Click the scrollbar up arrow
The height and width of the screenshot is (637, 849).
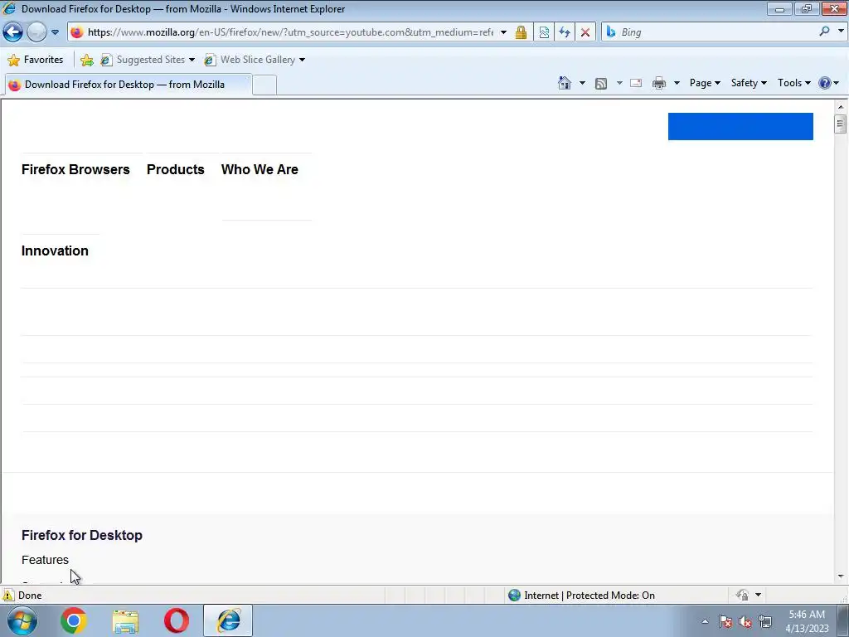[841, 106]
